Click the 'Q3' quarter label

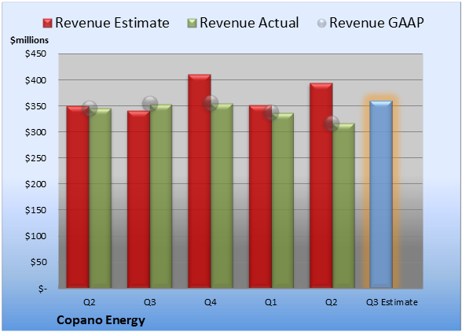pyautogui.click(x=149, y=302)
